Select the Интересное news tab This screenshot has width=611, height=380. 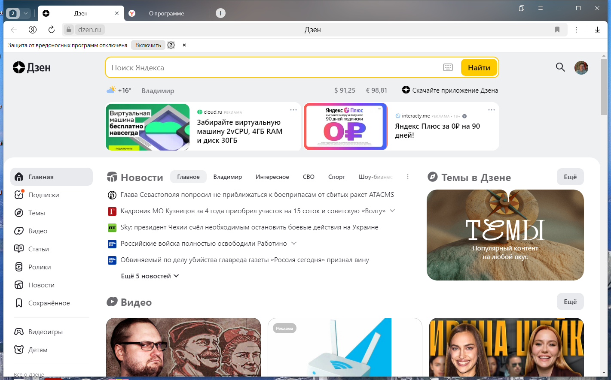(x=272, y=177)
